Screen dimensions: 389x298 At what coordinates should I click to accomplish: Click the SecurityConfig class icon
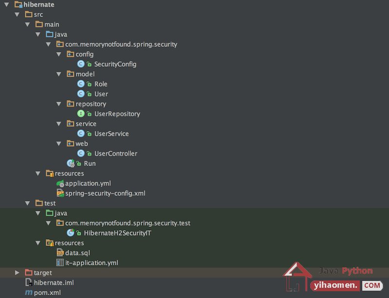[81, 64]
